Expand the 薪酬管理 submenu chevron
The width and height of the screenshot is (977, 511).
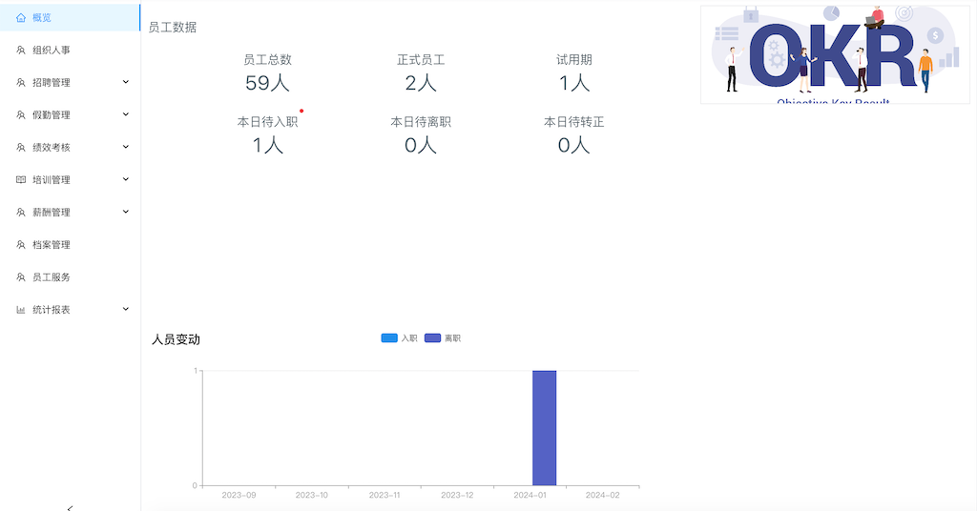126,212
